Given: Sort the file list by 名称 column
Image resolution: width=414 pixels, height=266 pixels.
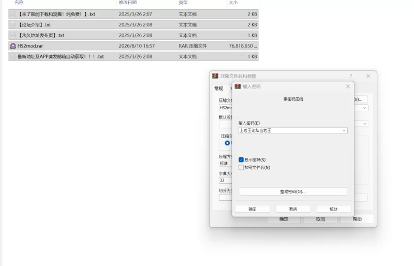Looking at the screenshot, I should click(x=19, y=3).
